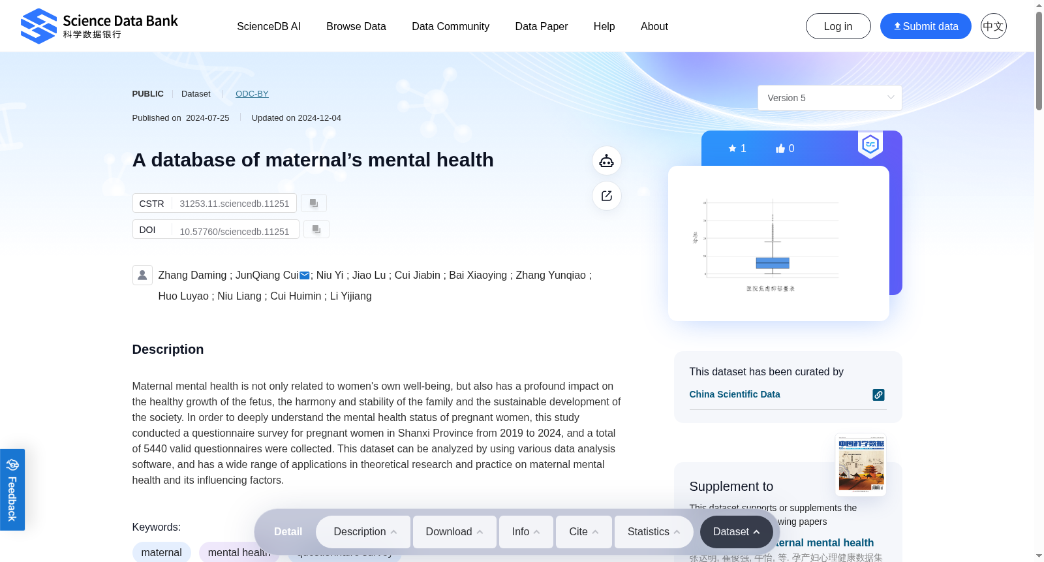1044x562 pixels.
Task: Switch language to Chinese
Action: coord(993,26)
